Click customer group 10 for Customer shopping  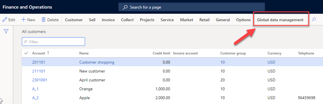pyautogui.click(x=222, y=62)
